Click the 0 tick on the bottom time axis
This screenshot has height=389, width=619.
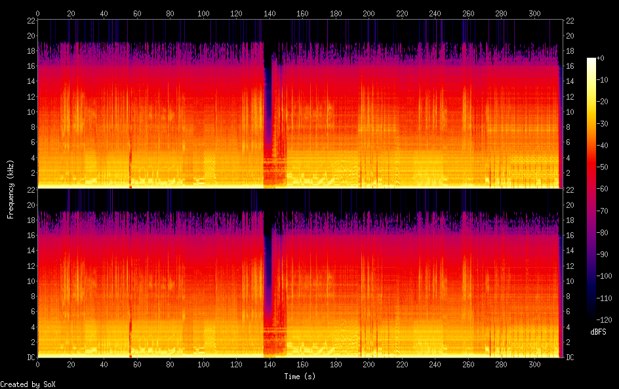[38, 364]
